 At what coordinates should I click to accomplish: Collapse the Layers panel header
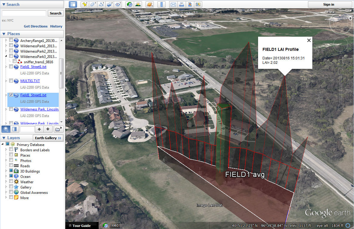tap(4, 138)
